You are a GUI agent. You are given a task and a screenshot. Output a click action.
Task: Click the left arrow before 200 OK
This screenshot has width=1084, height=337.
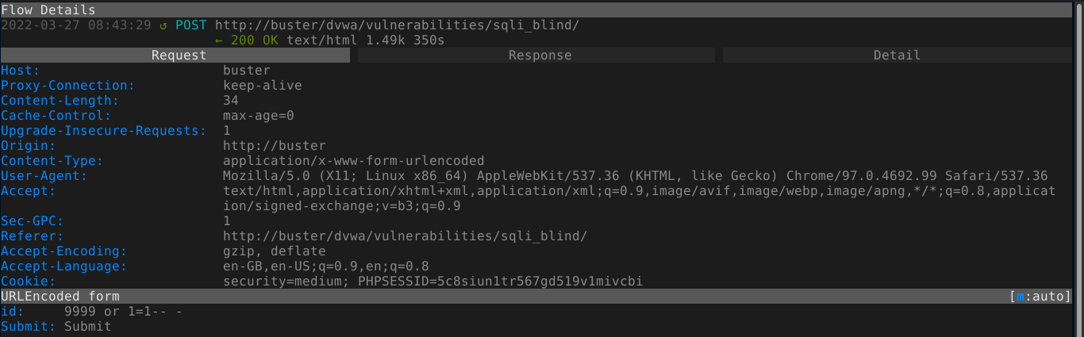tap(219, 40)
